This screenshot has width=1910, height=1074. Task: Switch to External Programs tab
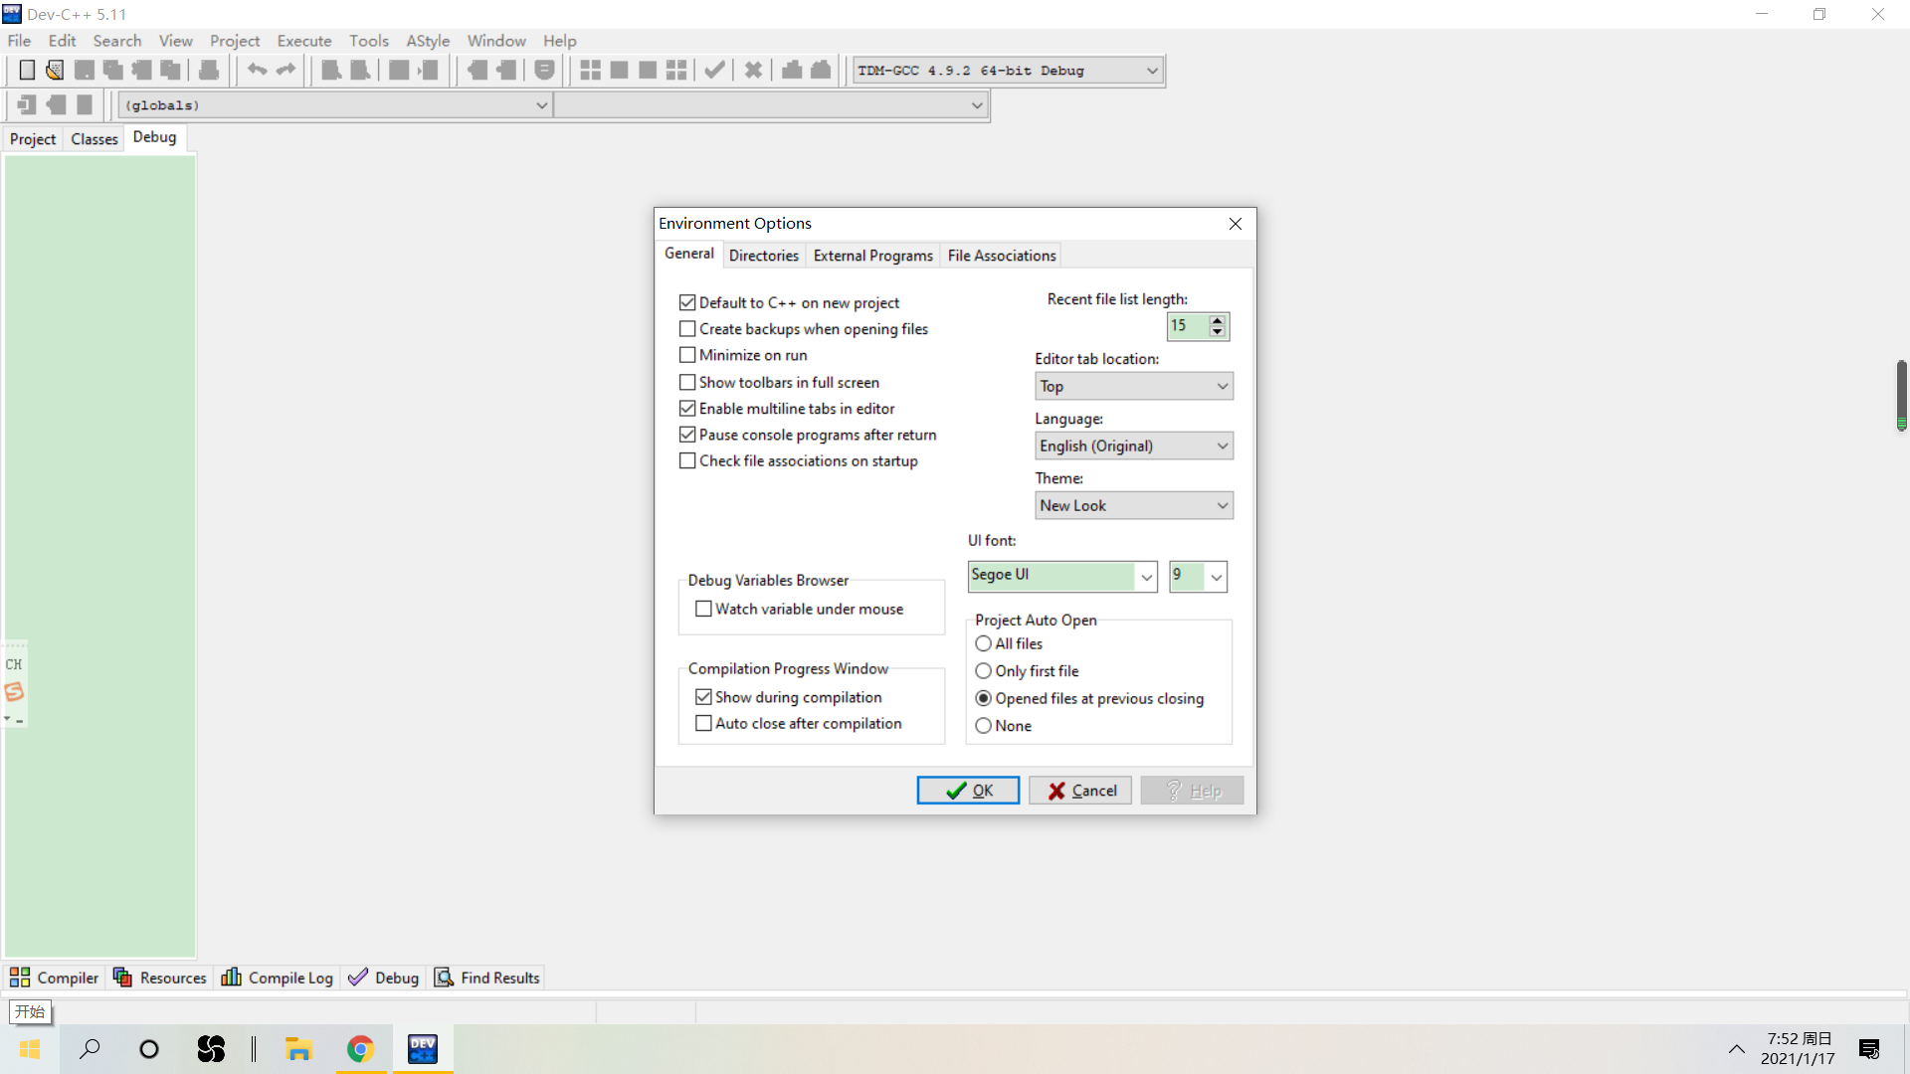872,256
